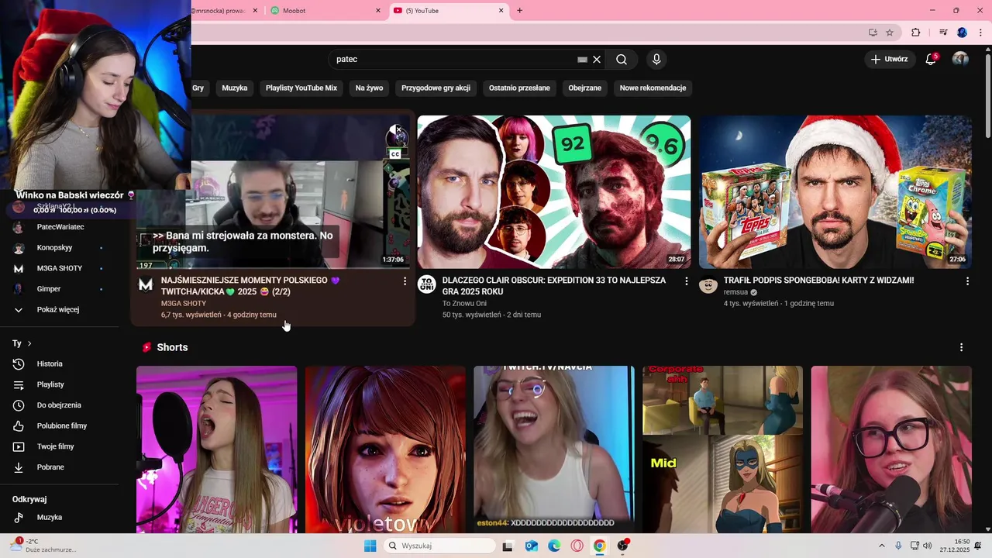Open Chrome profile avatar
This screenshot has width=992, height=558.
962,33
